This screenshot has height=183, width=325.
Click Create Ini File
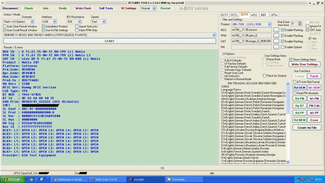pos(307,128)
